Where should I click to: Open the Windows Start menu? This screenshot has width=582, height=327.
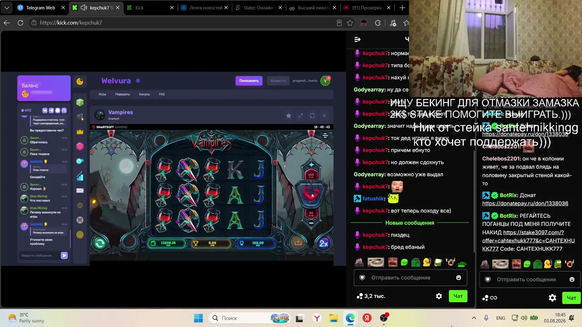coord(198,318)
